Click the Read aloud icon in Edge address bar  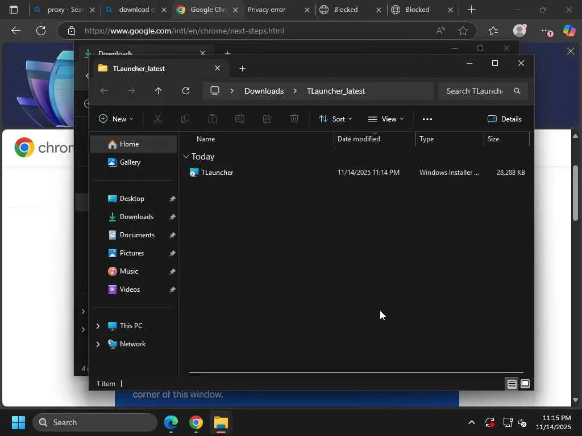[440, 31]
